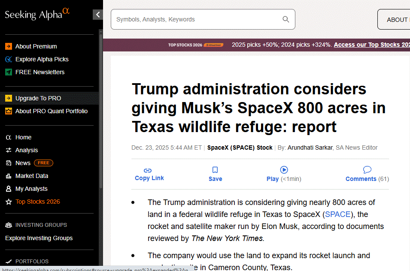Viewport: 410px width, 271px height.
Task: Open the Analysis section
Action: pos(27,150)
